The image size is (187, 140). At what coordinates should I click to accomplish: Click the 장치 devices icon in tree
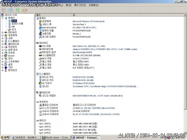coord(6,59)
